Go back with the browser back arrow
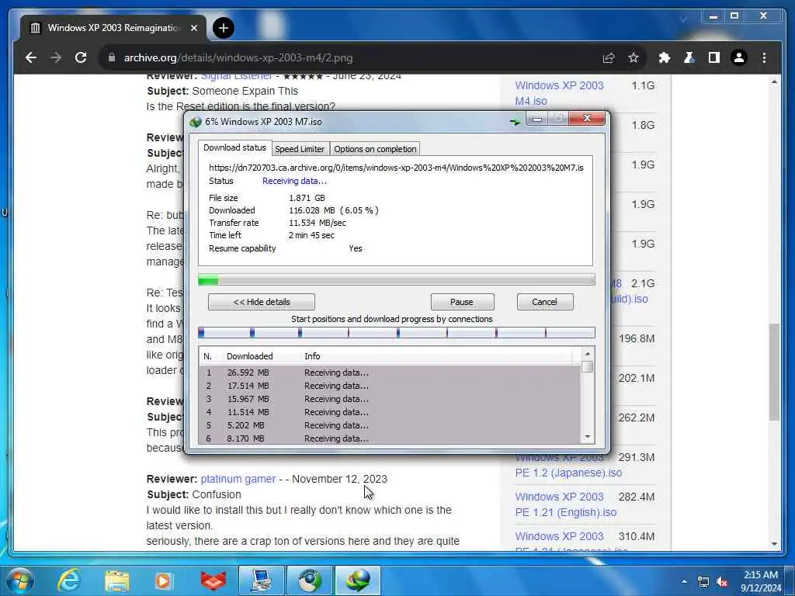 [x=31, y=57]
